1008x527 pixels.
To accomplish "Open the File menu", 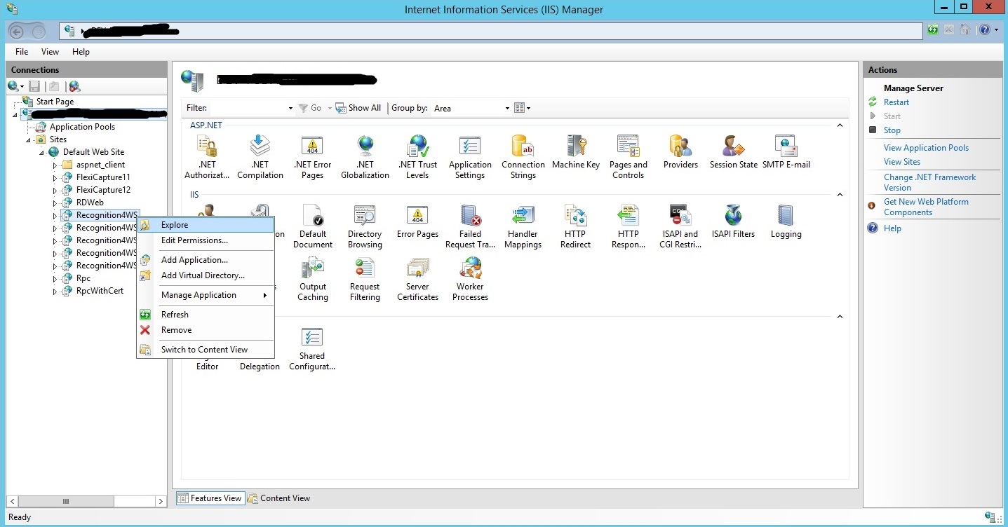I will 22,52.
